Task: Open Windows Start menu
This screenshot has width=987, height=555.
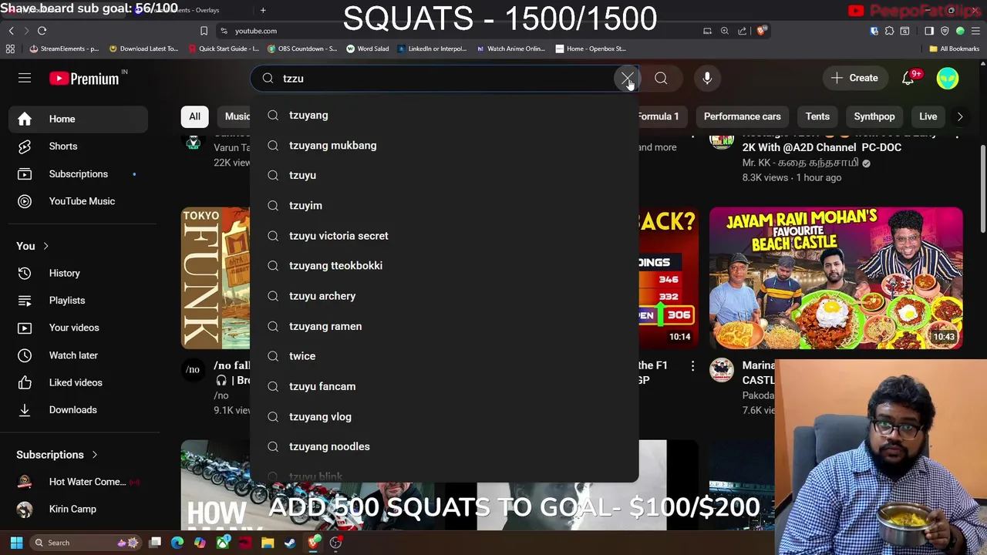Action: coord(16,543)
